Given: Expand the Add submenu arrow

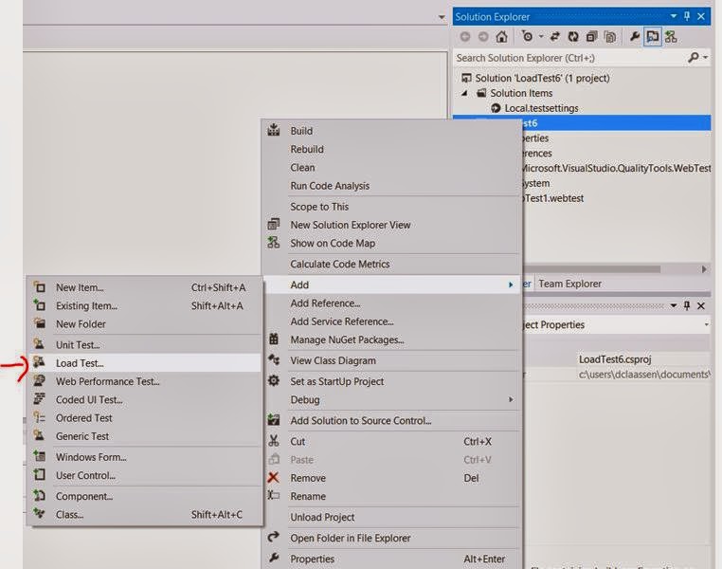Looking at the screenshot, I should click(x=511, y=284).
